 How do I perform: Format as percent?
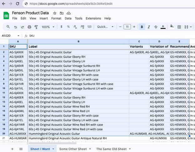pos(68,27)
